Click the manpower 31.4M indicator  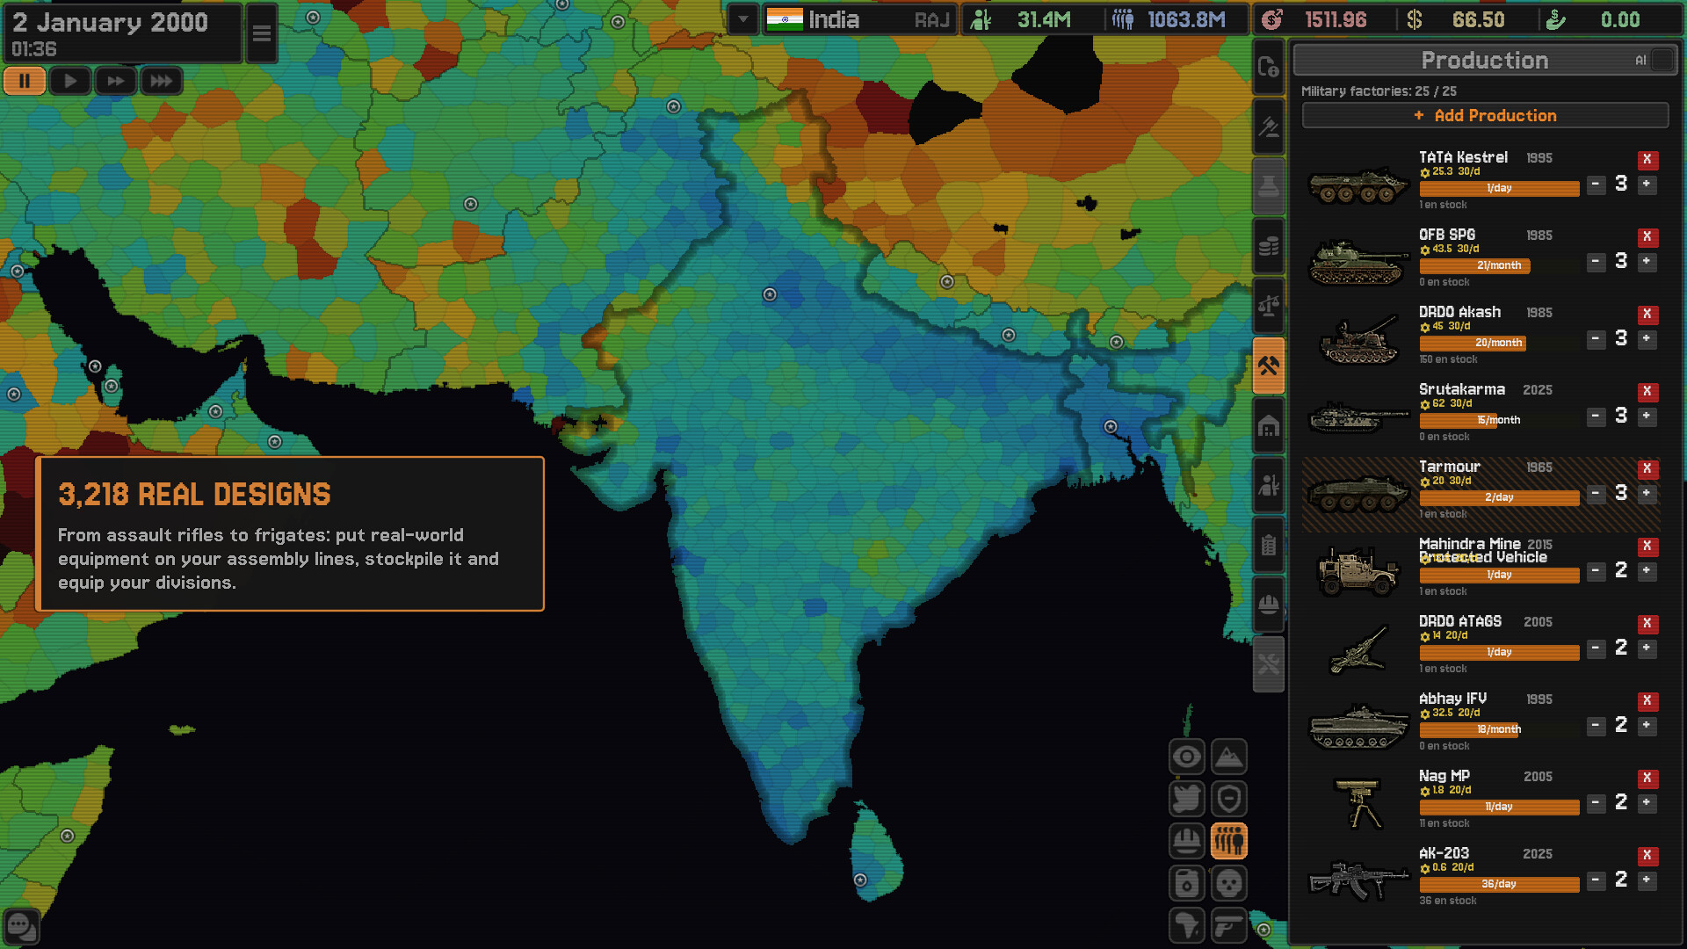1030,19
